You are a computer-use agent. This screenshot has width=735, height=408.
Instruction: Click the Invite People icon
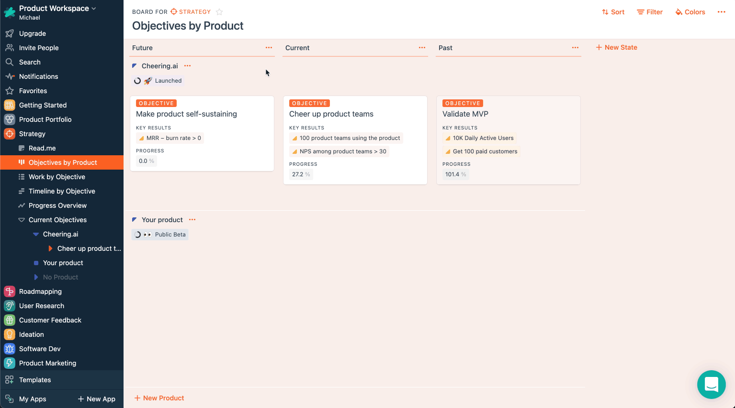tap(9, 48)
